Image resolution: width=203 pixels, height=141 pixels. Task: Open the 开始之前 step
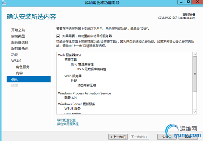(18, 30)
